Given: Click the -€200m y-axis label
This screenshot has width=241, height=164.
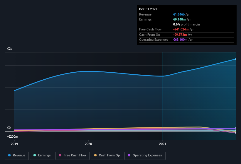Looking at the screenshot, I should (12, 136).
